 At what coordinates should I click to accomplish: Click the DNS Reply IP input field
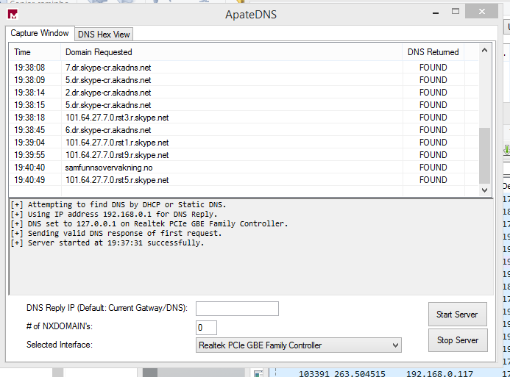(237, 309)
